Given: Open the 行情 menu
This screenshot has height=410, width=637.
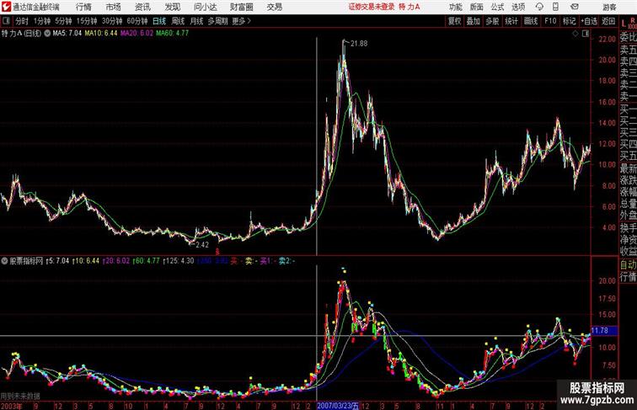Looking at the screenshot, I should point(83,7).
